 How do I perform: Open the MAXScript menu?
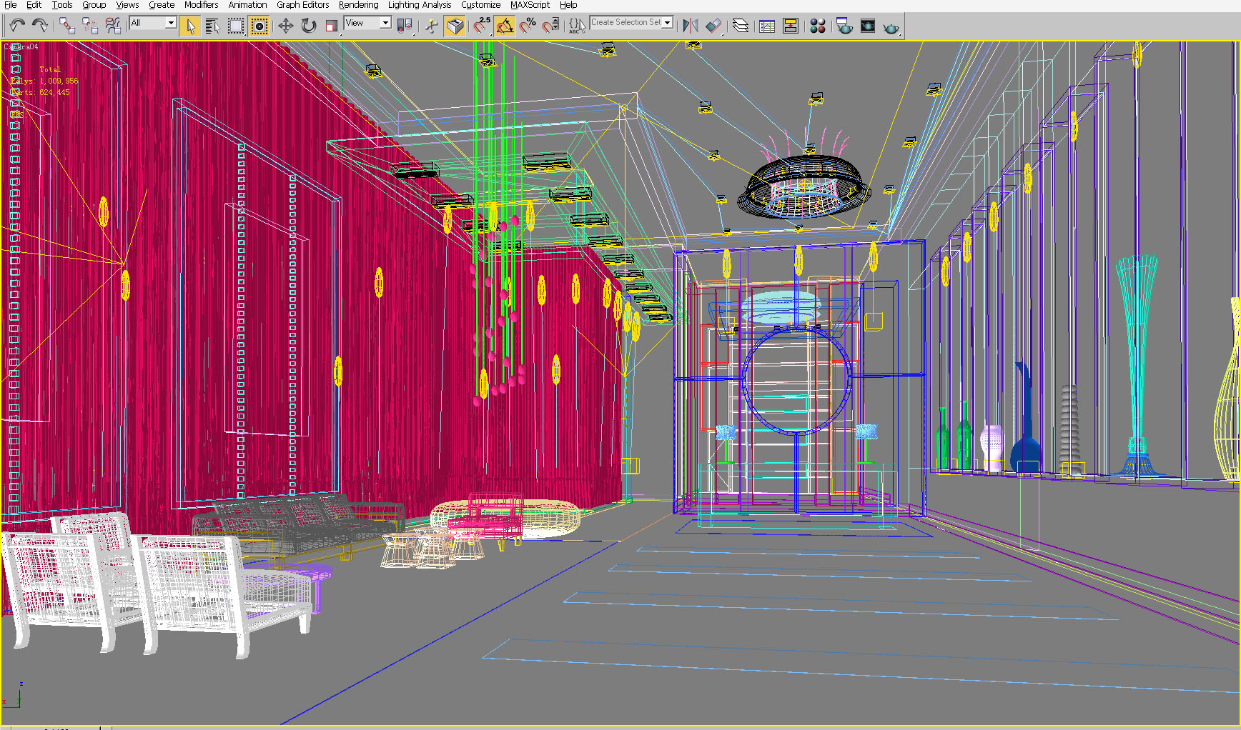[530, 5]
